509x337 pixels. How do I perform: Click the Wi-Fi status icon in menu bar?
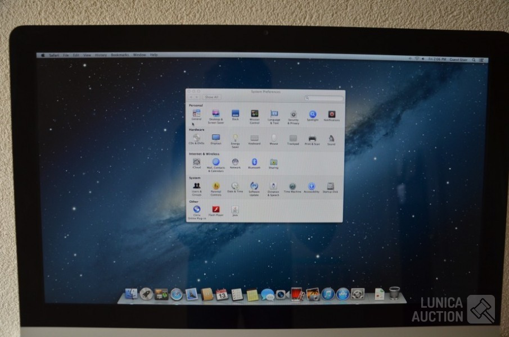(x=417, y=59)
